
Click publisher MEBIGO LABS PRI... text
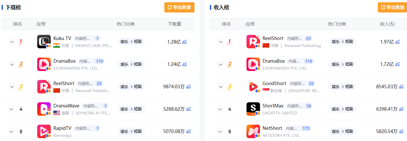tap(93, 46)
